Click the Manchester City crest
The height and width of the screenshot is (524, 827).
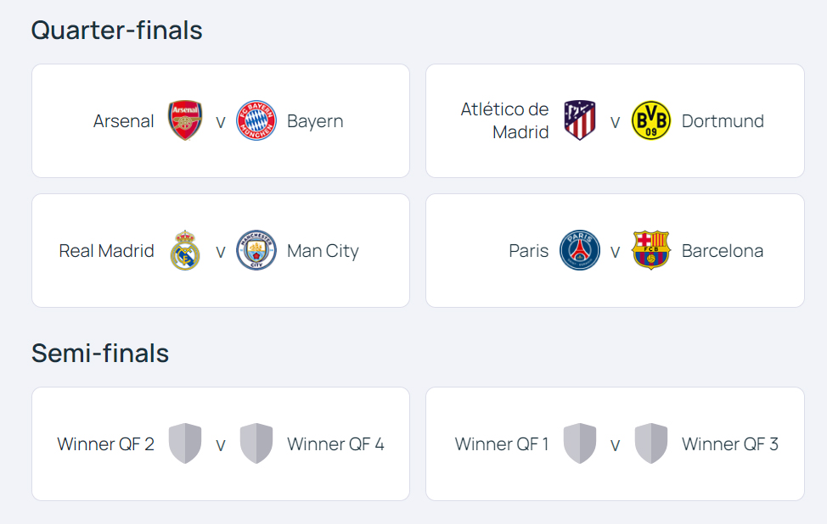tap(256, 251)
